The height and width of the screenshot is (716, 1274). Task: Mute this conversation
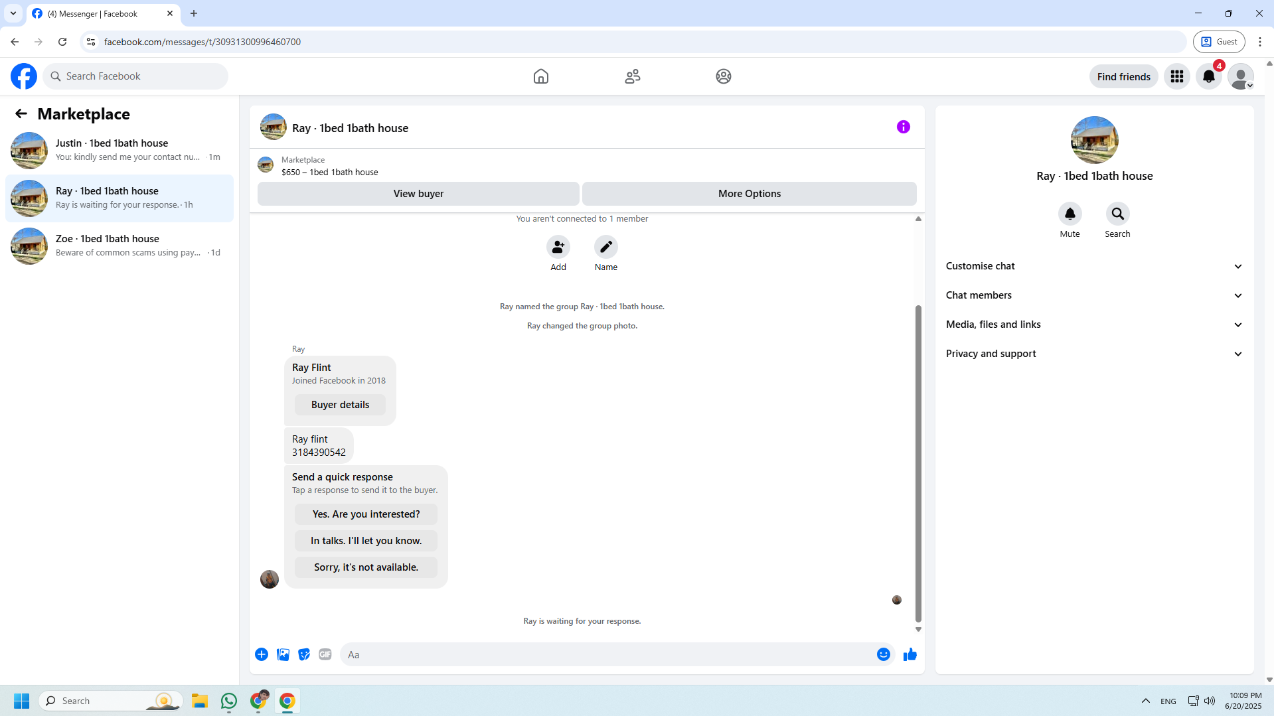click(x=1070, y=214)
